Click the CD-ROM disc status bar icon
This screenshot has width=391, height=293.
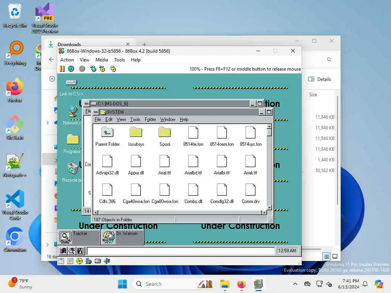79,261
